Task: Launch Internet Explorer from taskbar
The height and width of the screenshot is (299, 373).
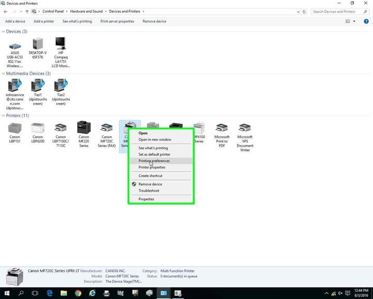Action: click(92, 293)
